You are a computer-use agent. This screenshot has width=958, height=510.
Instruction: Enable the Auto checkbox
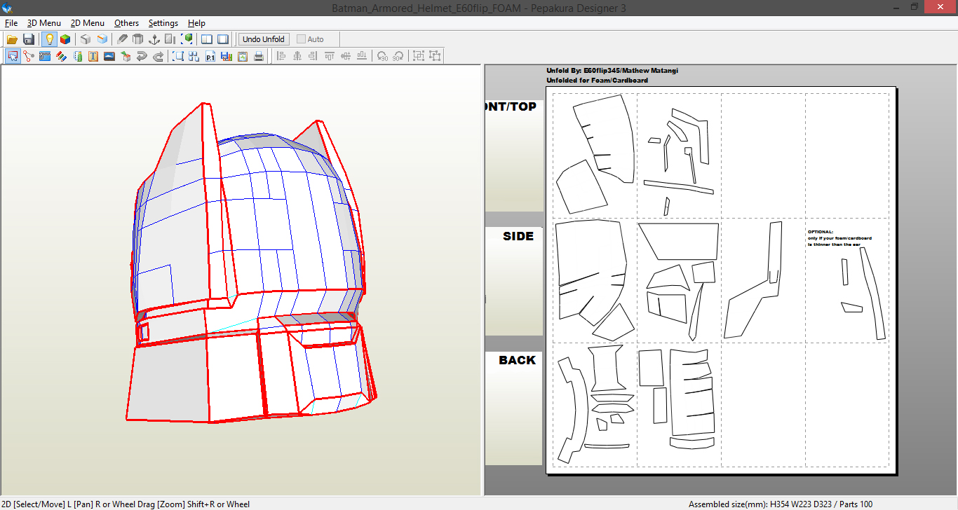tap(302, 39)
